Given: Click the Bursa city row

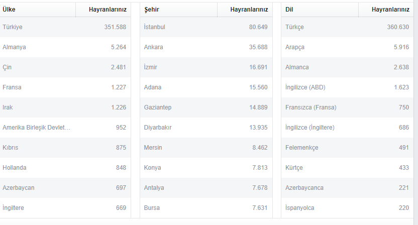Looking at the screenshot, I should [x=206, y=207].
